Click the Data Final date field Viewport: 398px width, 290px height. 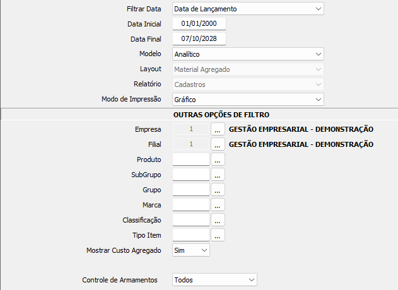199,39
